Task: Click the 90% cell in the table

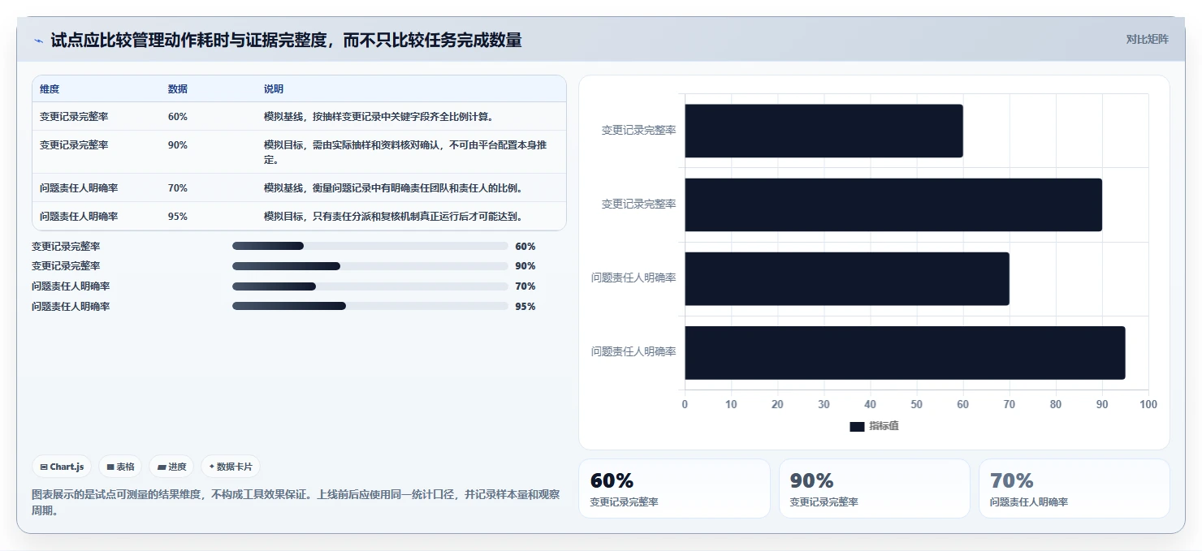Action: (178, 145)
